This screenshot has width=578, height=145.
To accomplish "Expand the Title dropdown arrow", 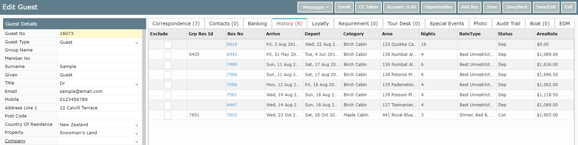I will 136,83.
